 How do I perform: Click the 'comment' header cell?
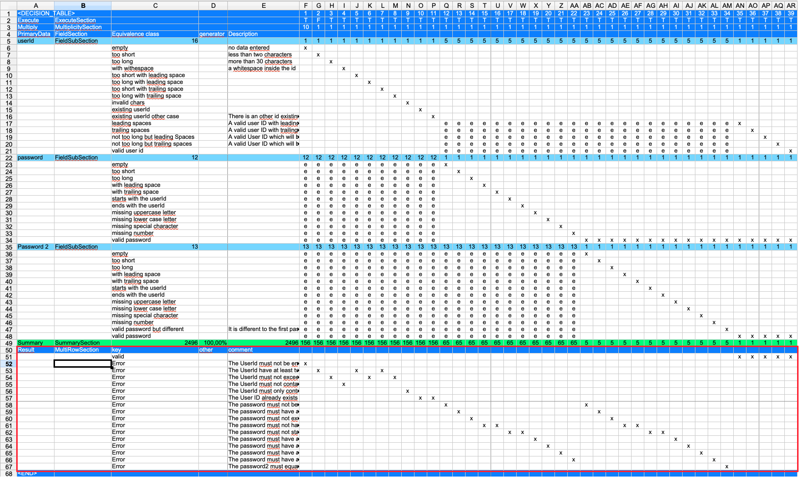point(263,350)
